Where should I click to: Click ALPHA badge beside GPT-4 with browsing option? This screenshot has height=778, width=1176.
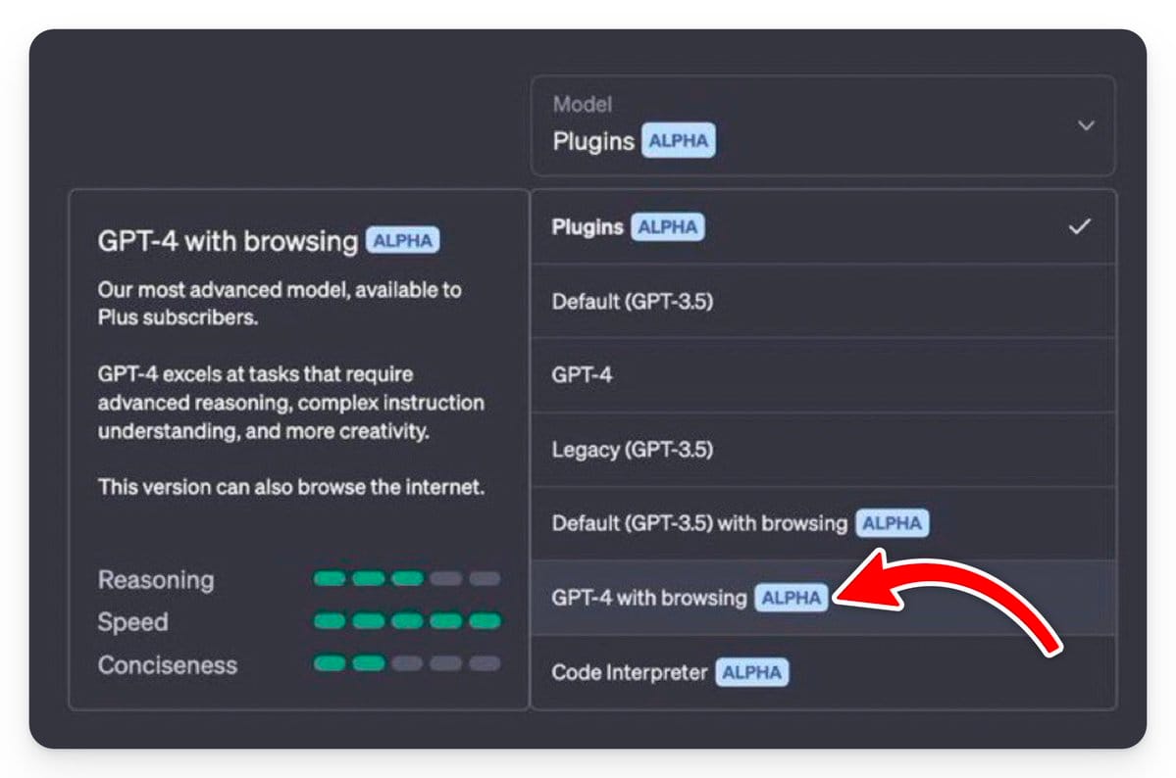point(792,598)
